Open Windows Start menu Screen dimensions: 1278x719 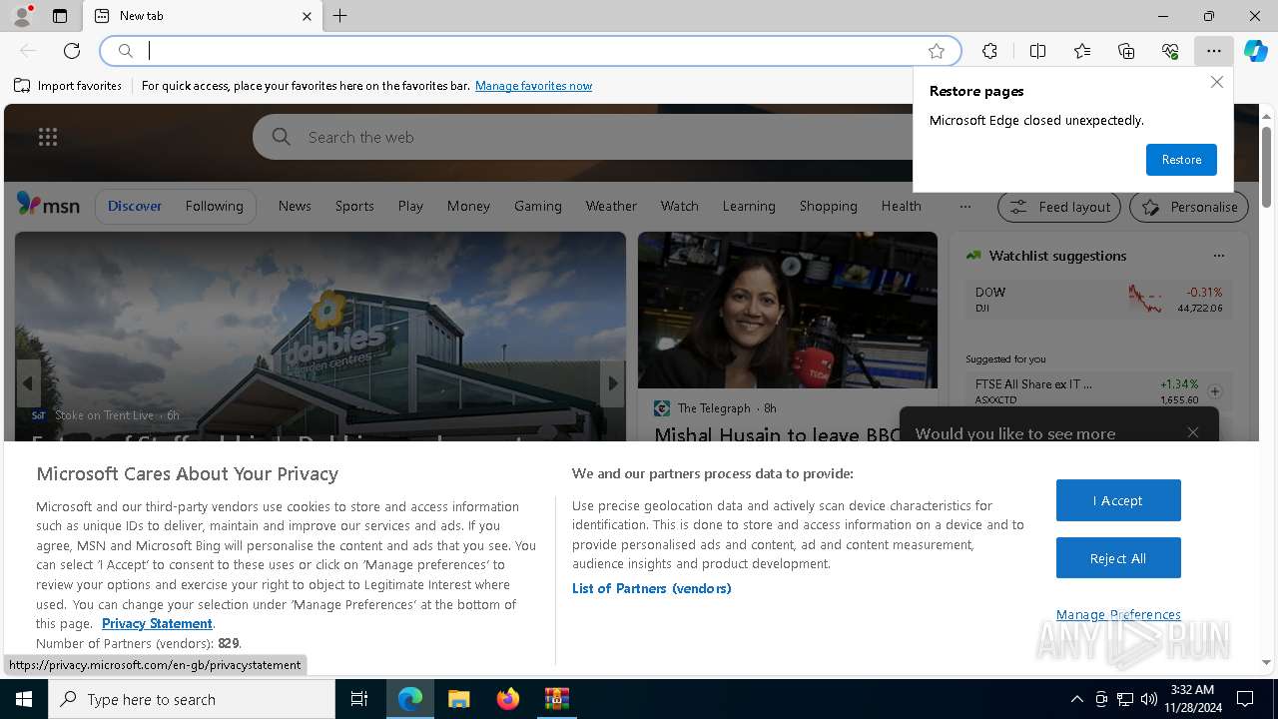(x=24, y=699)
